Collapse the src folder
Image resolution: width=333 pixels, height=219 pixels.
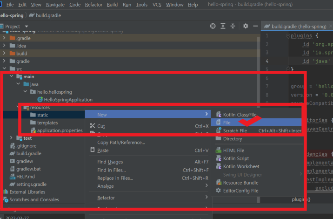(4, 68)
